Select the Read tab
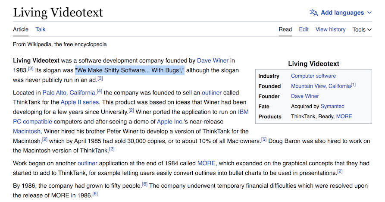385x202 pixels. click(285, 29)
